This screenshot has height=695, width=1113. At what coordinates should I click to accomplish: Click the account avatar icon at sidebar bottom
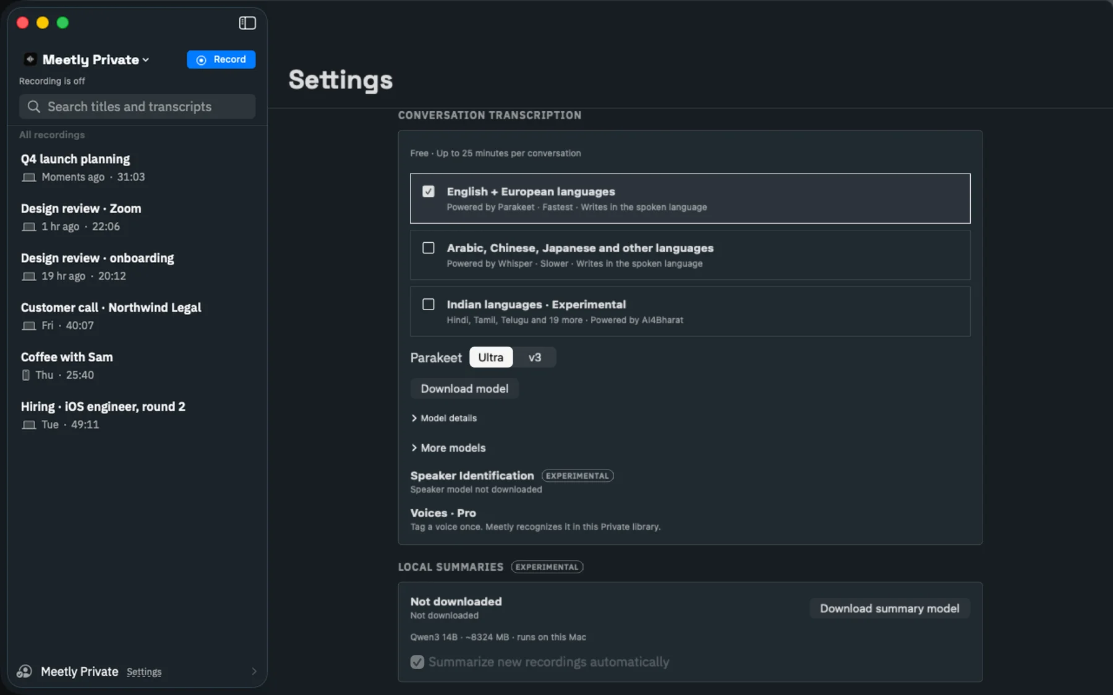24,672
